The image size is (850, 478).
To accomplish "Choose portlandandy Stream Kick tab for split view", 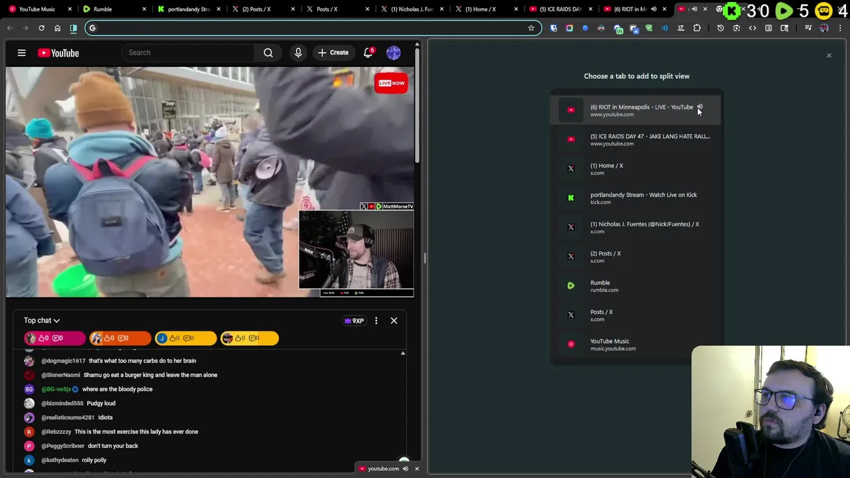I will pos(636,198).
